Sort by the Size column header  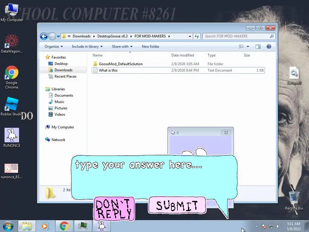pos(254,55)
